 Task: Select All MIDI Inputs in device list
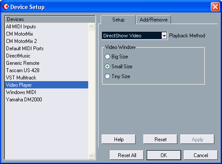tap(46, 27)
